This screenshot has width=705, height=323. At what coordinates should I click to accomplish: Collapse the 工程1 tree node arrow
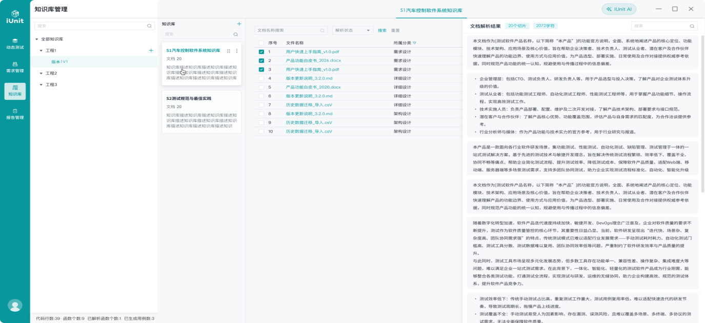(x=41, y=51)
